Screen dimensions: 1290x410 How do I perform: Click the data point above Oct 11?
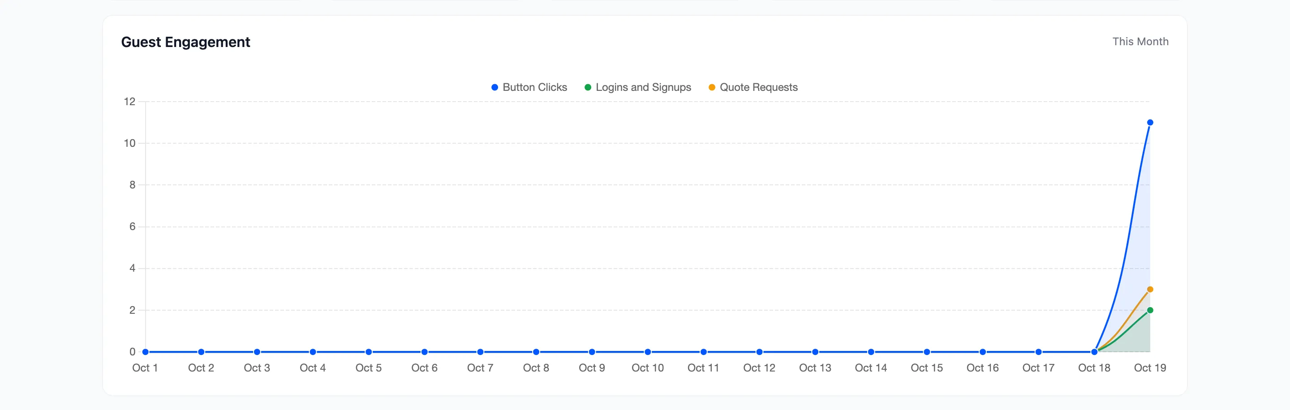704,352
